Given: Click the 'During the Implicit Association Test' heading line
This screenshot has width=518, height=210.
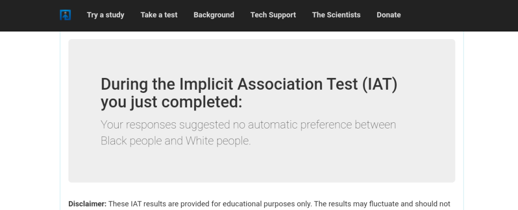Looking at the screenshot, I should (x=249, y=84).
